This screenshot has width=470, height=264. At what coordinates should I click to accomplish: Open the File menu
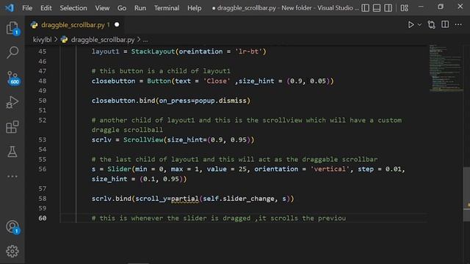[27, 8]
